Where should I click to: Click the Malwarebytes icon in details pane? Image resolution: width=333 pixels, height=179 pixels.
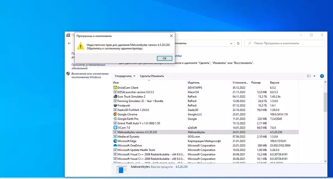coord(121,170)
